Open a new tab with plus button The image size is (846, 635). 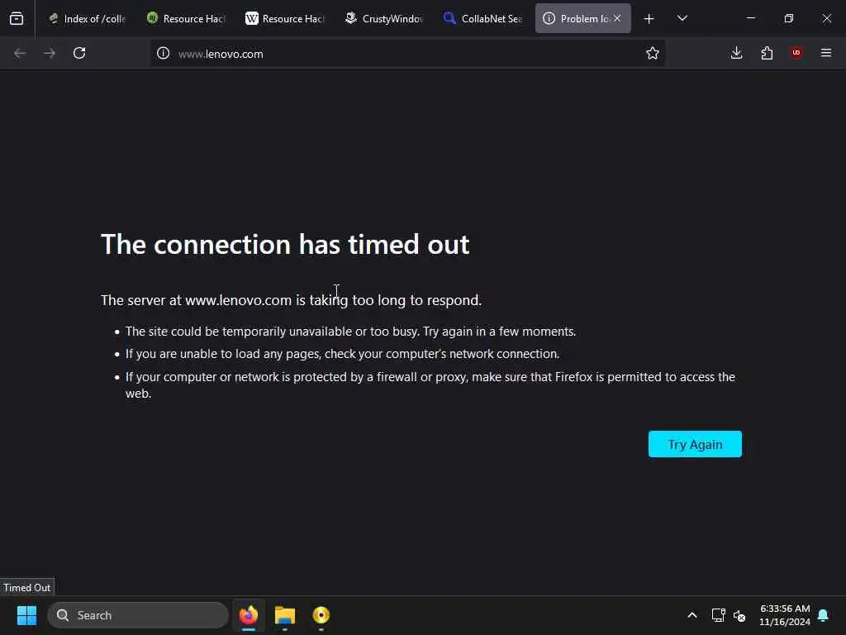pyautogui.click(x=649, y=19)
